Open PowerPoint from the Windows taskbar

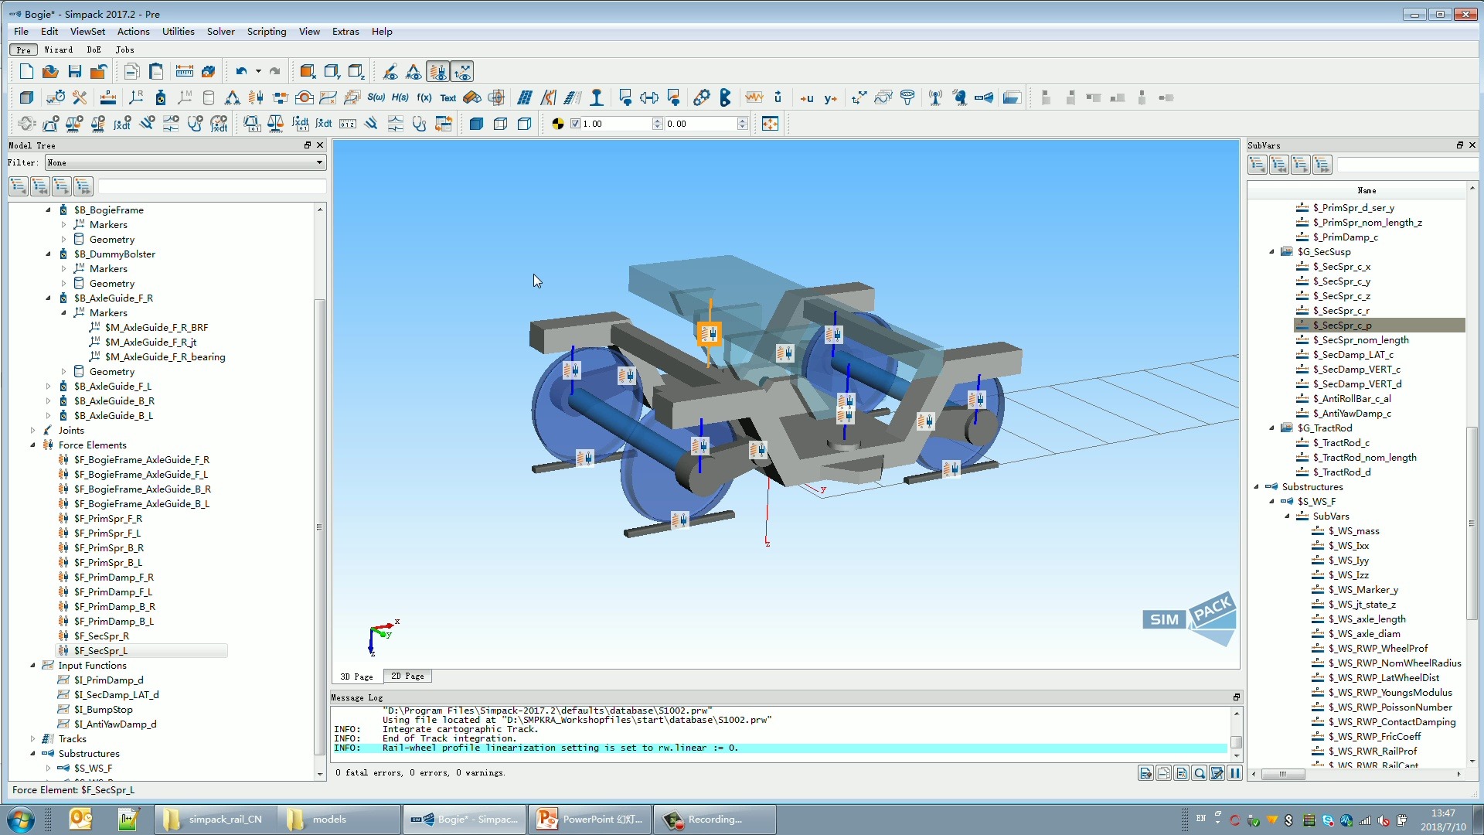tap(591, 820)
